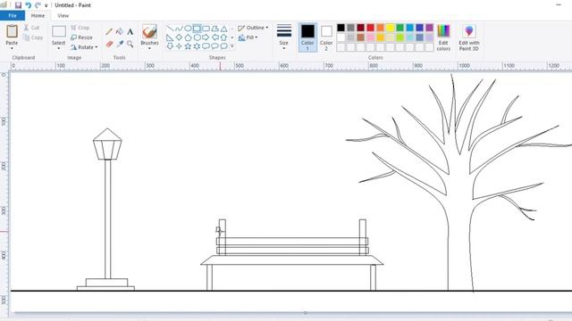Choose the Curve shape
The image size is (572, 321).
tap(179, 29)
